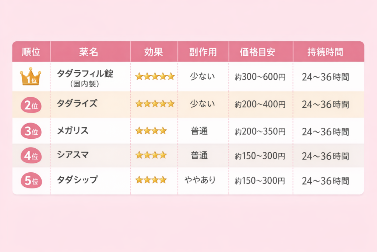Screen dimensions: 377x252
Task: Click the ややあり side-effect cell
Action: click(200, 180)
